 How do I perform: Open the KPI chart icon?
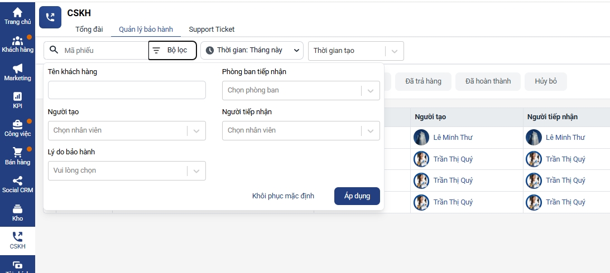(x=17, y=96)
